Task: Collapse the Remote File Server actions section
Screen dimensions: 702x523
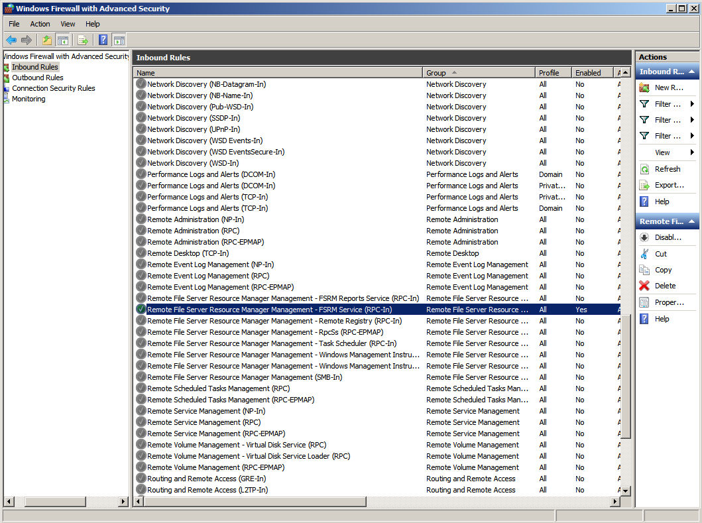Action: [691, 221]
